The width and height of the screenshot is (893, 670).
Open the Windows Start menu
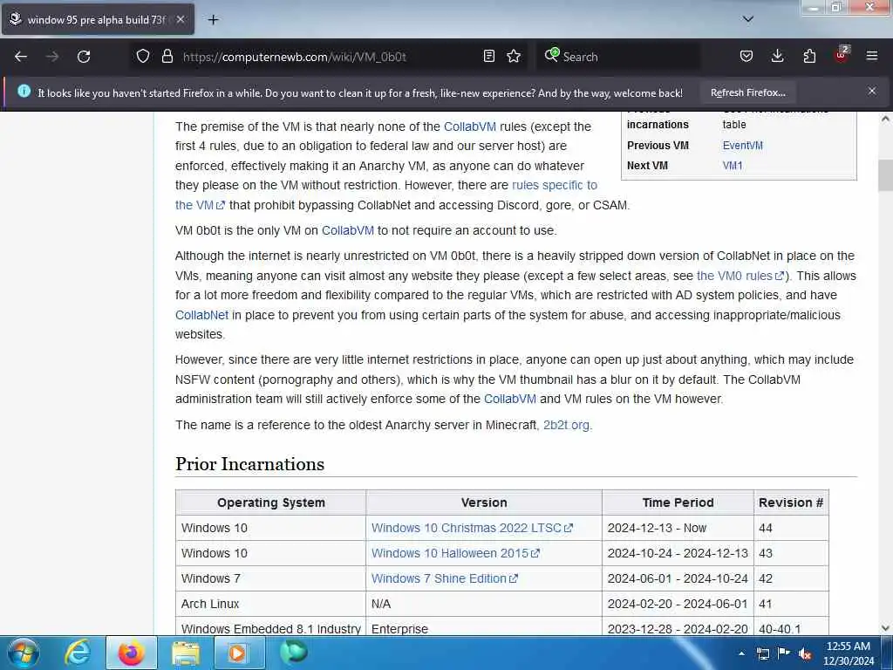[24, 653]
